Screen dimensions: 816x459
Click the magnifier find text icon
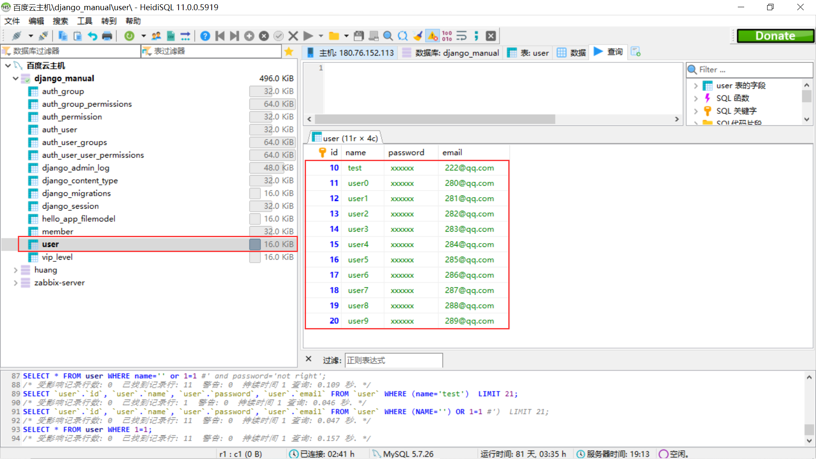coord(388,36)
